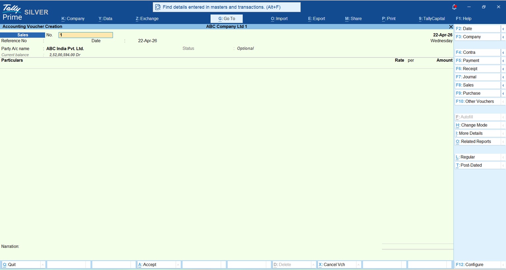The height and width of the screenshot is (270, 506).
Task: Open I: More Details
Action: (478, 134)
